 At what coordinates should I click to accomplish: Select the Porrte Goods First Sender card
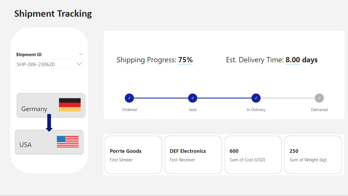(x=133, y=155)
